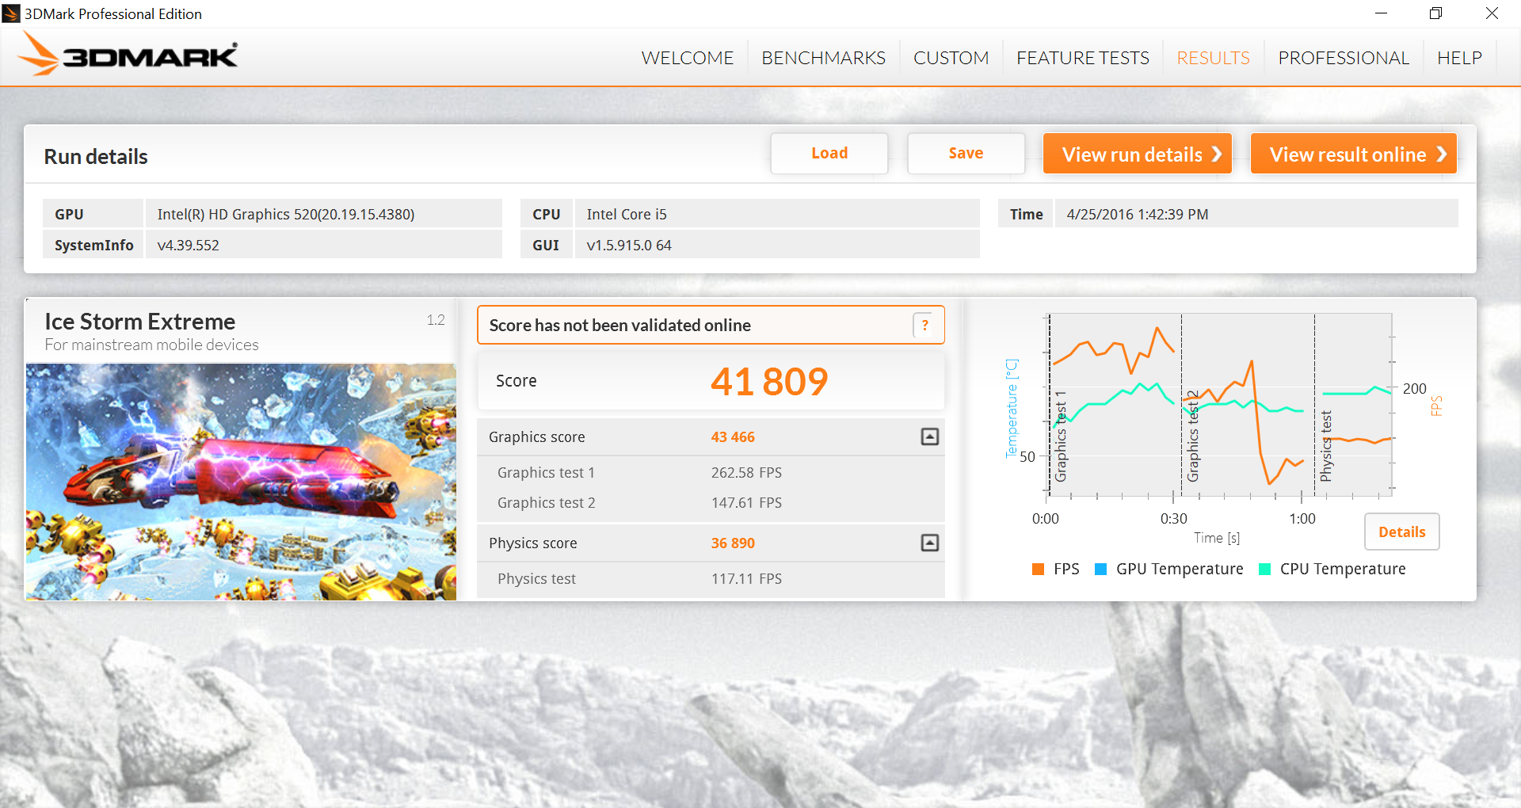1521x808 pixels.
Task: Click the benchmark version number 1.2
Action: [436, 319]
